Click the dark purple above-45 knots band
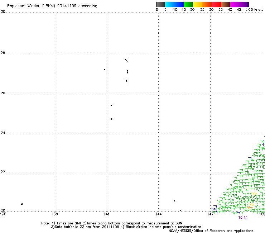 click(244, 4)
